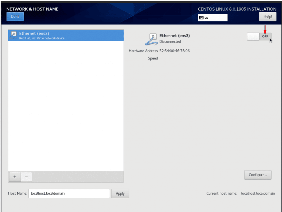
Task: Open the Configure... dialog for ens3
Action: (x=257, y=175)
